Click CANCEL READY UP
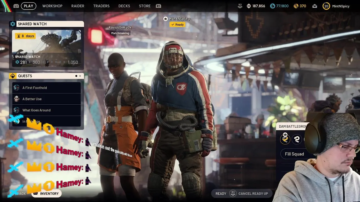This screenshot has width=360, height=202. pos(253,194)
